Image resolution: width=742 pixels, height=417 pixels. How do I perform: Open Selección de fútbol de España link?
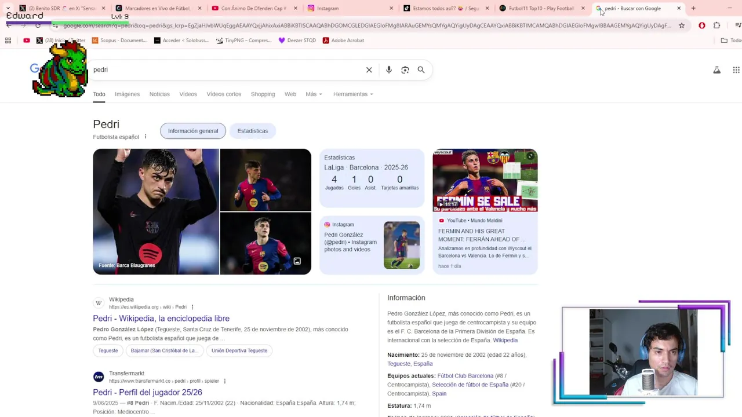pyautogui.click(x=470, y=385)
